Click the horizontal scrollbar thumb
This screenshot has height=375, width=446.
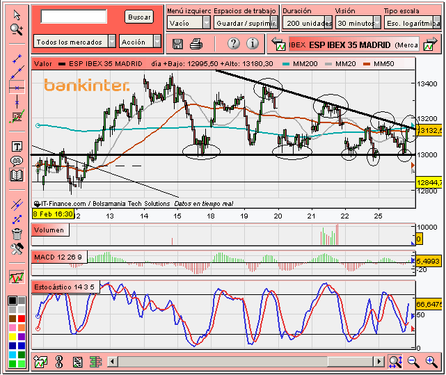(350, 362)
